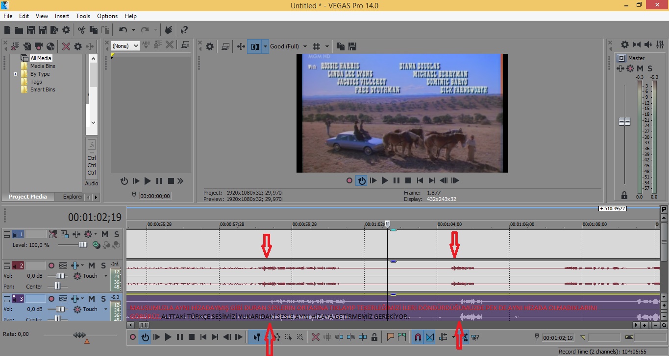
Task: Click the Delete X in timeline toolbar
Action: [x=316, y=337]
